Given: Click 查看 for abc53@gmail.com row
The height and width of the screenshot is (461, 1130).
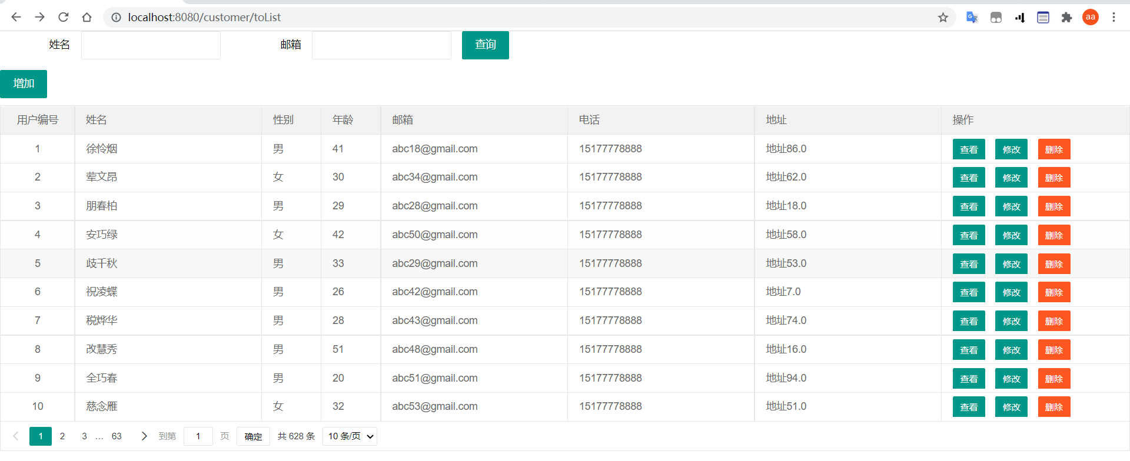Looking at the screenshot, I should pos(969,407).
